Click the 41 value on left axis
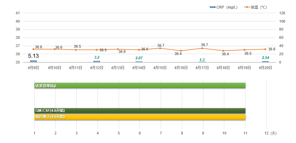Image resolution: width=296 pixels, height=143 pixels. coord(17,13)
